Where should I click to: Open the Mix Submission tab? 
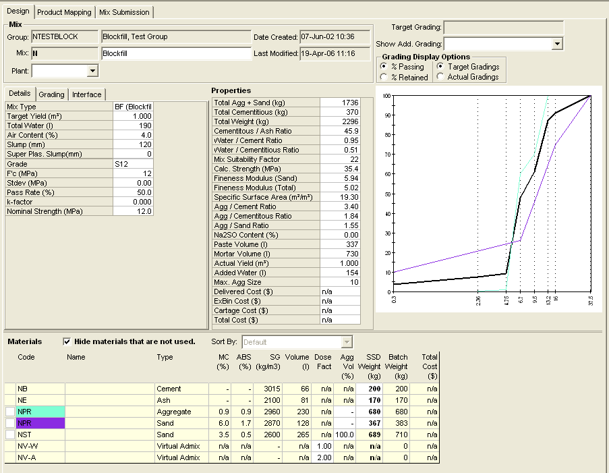[x=125, y=12]
